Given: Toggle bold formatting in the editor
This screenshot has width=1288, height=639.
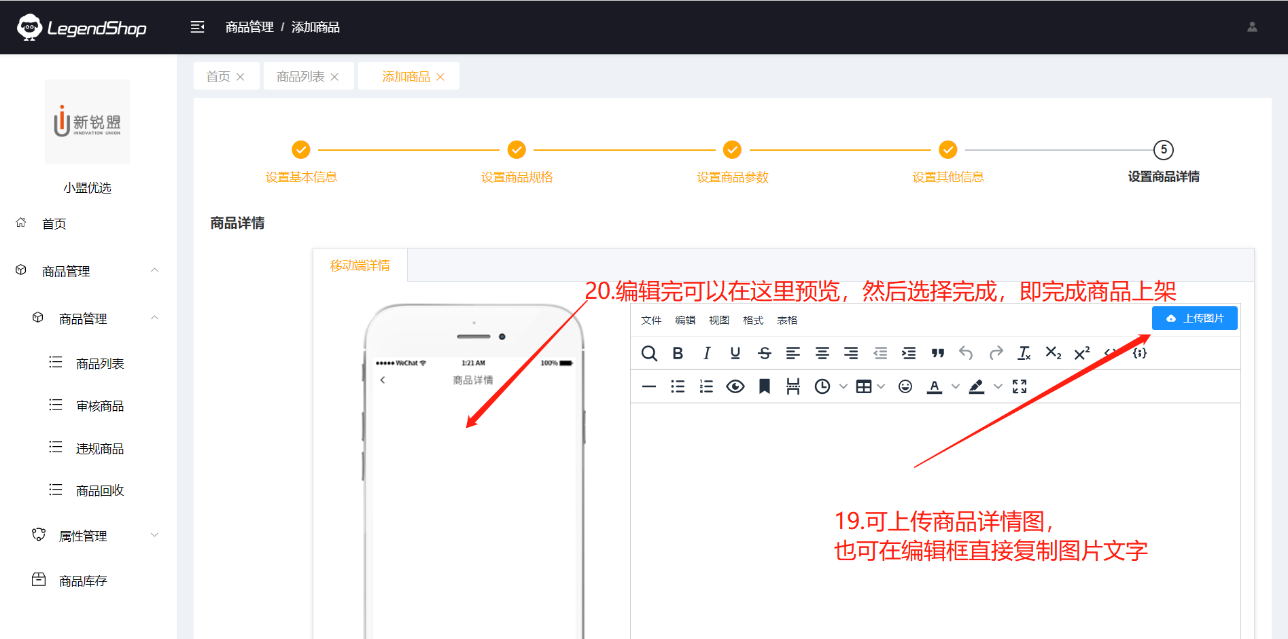Looking at the screenshot, I should tap(678, 353).
